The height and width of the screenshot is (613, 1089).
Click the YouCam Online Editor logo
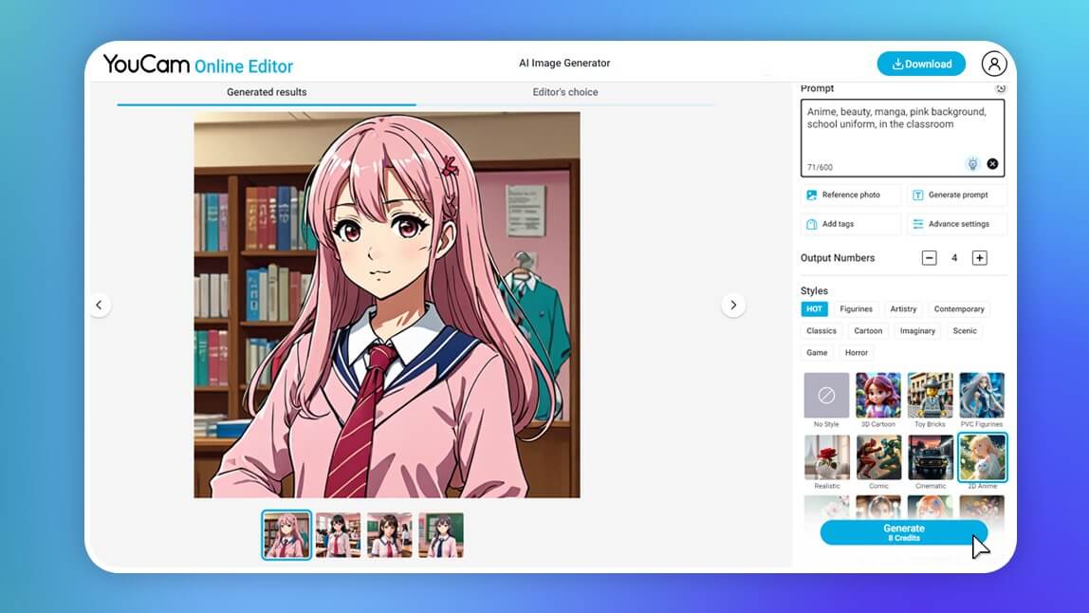click(x=198, y=65)
